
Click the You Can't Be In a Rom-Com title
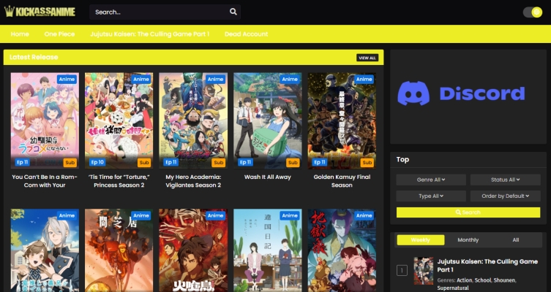point(45,181)
